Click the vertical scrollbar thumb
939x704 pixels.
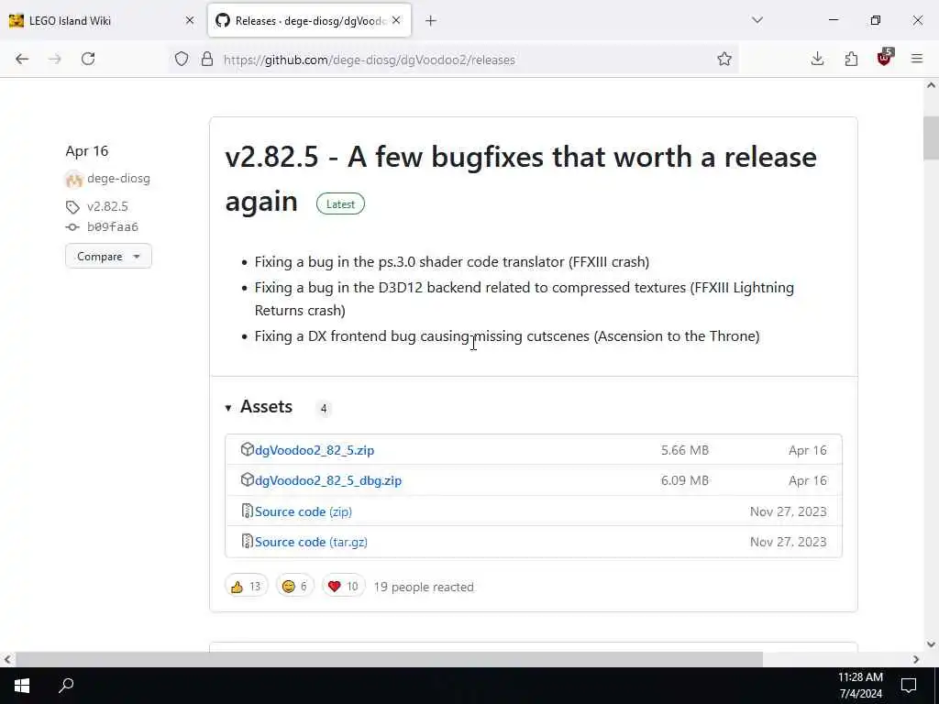pos(931,138)
